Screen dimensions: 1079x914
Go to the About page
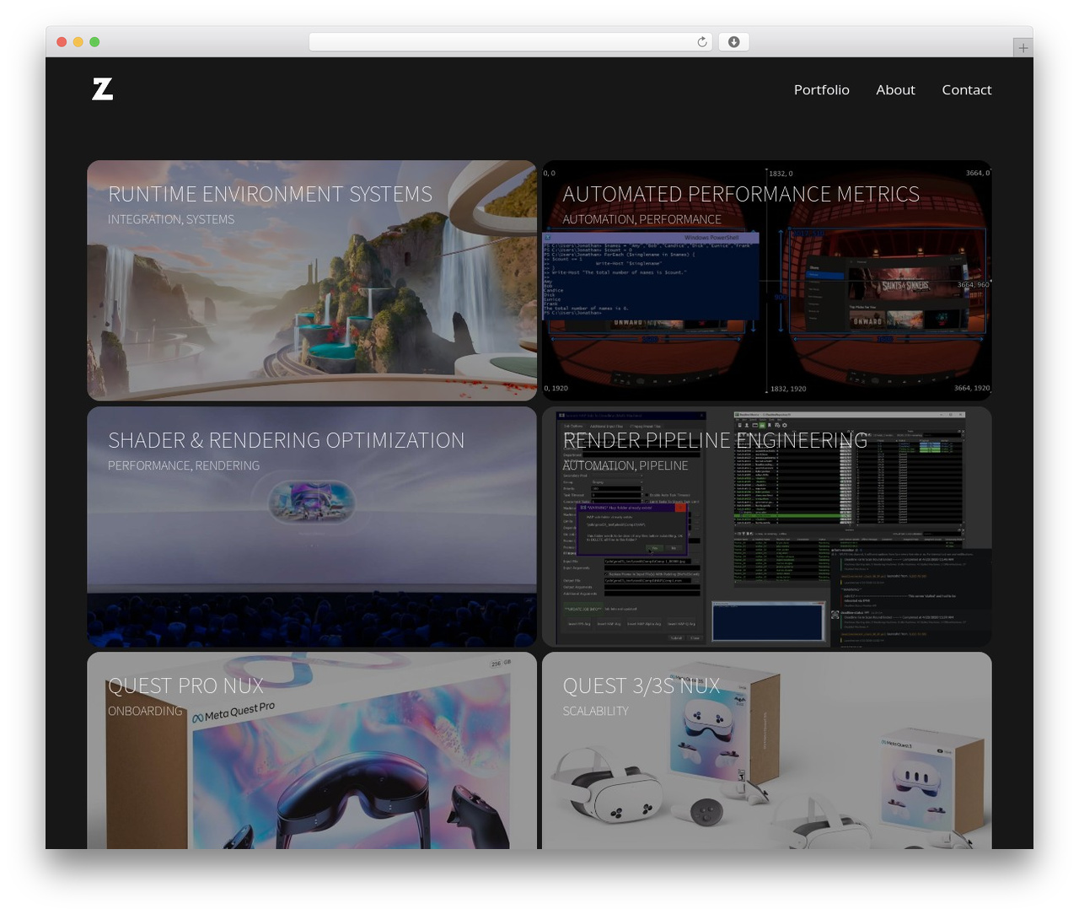click(895, 89)
